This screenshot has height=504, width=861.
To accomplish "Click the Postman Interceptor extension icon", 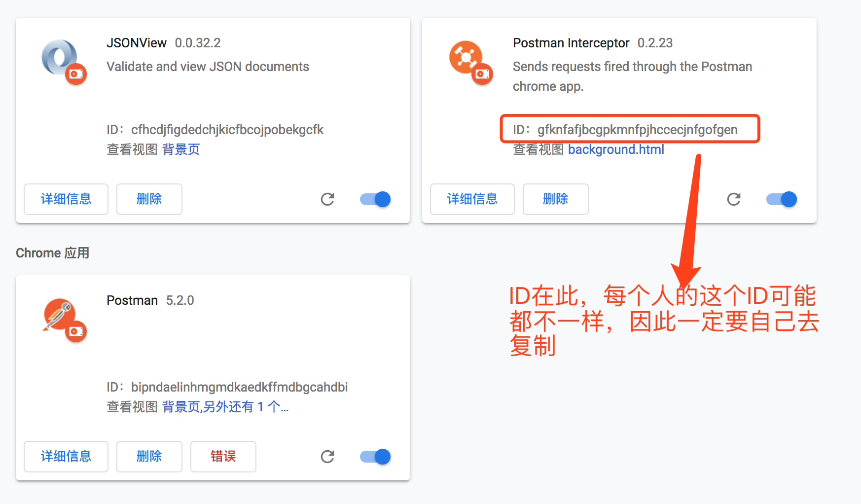I will click(x=466, y=57).
